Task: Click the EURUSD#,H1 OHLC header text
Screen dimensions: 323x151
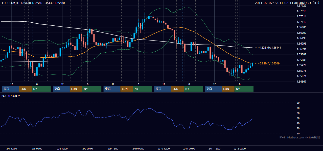Action: [33, 3]
